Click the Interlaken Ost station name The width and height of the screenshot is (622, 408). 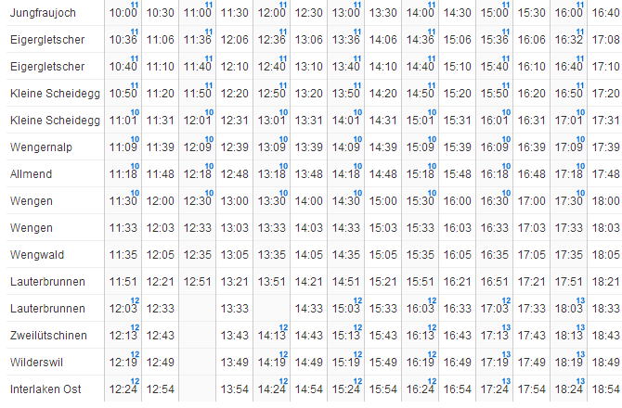pos(45,389)
